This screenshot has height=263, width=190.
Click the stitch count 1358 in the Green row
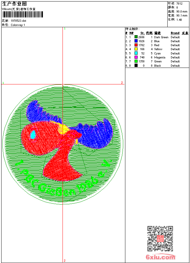tap(141, 61)
